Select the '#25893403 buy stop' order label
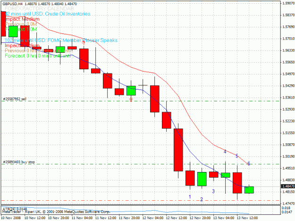 coord(19,162)
